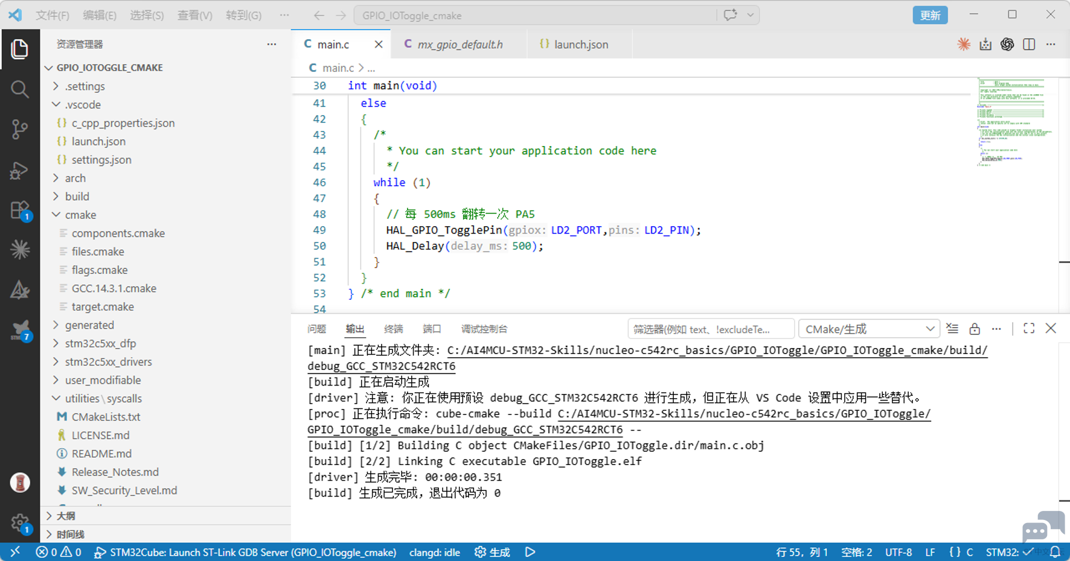The height and width of the screenshot is (561, 1070).
Task: Click the code minimap preview
Action: pos(1014,122)
